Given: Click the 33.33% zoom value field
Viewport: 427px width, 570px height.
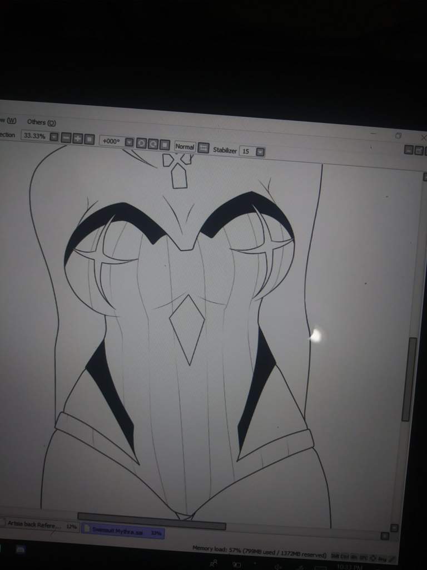Looking at the screenshot, I should click(34, 135).
